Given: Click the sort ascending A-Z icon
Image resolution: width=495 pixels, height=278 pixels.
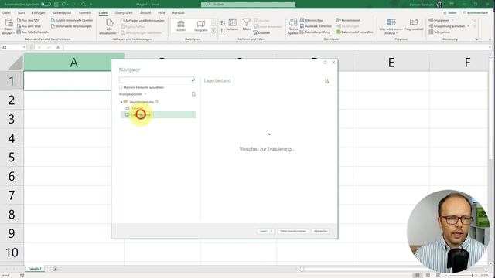Looking at the screenshot, I should (223, 22).
